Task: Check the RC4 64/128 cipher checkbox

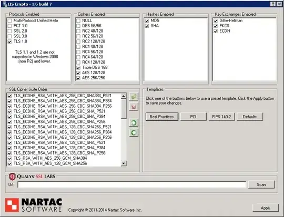Action: 78,57
